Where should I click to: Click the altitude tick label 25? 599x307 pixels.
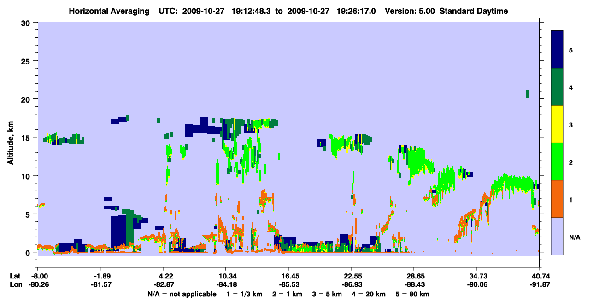[27, 61]
